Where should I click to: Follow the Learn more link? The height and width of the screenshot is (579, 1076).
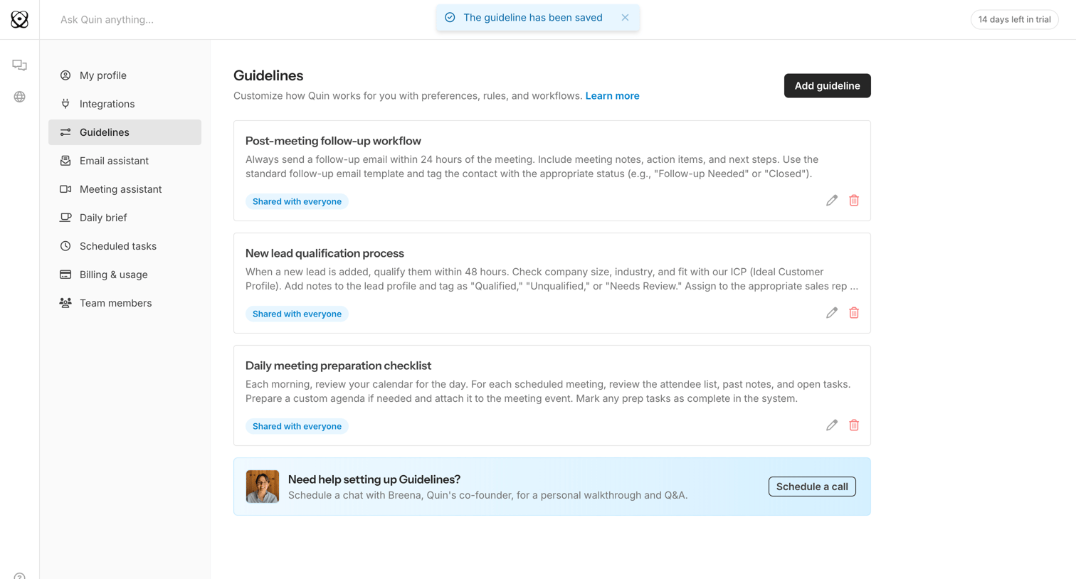click(x=612, y=96)
